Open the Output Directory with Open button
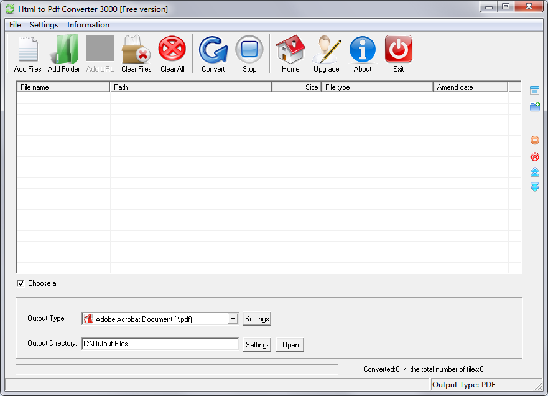 (290, 344)
